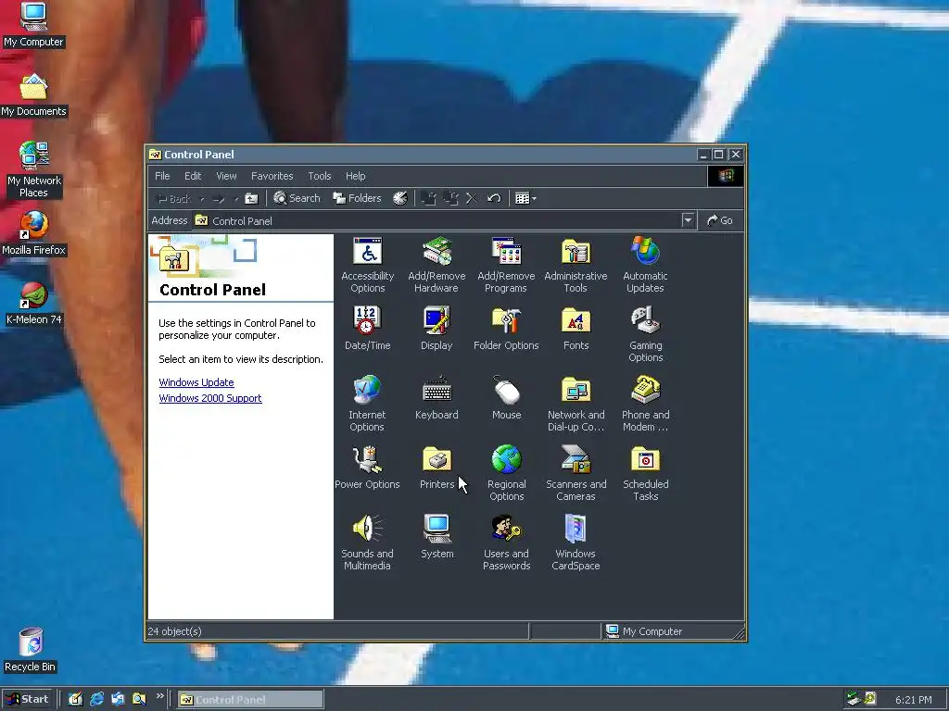The height and width of the screenshot is (711, 949).
Task: Open the Printers folder
Action: point(437,468)
